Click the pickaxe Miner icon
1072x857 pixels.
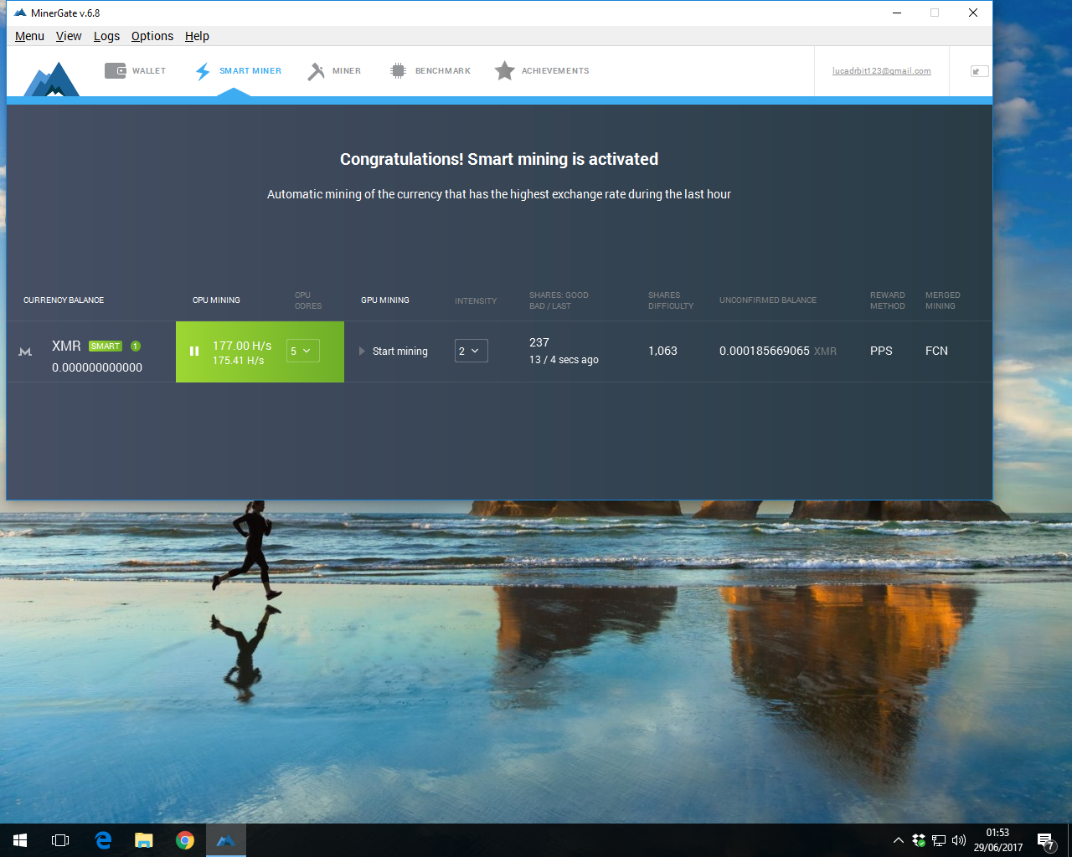pyautogui.click(x=316, y=71)
